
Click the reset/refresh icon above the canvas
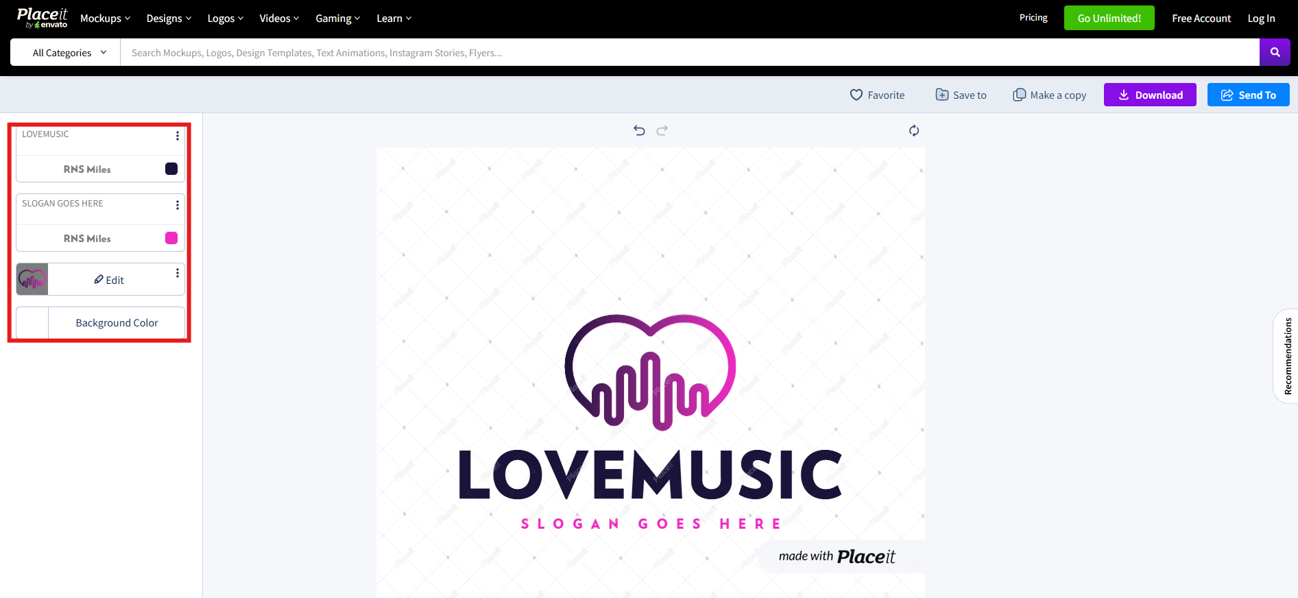click(914, 130)
